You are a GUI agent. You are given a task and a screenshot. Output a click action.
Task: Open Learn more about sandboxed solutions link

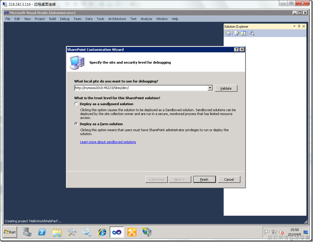click(x=108, y=142)
